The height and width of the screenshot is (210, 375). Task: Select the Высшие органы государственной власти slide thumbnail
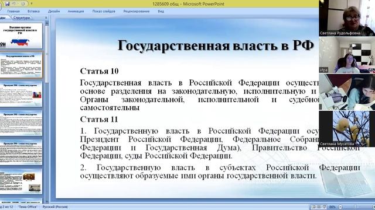click(21, 36)
